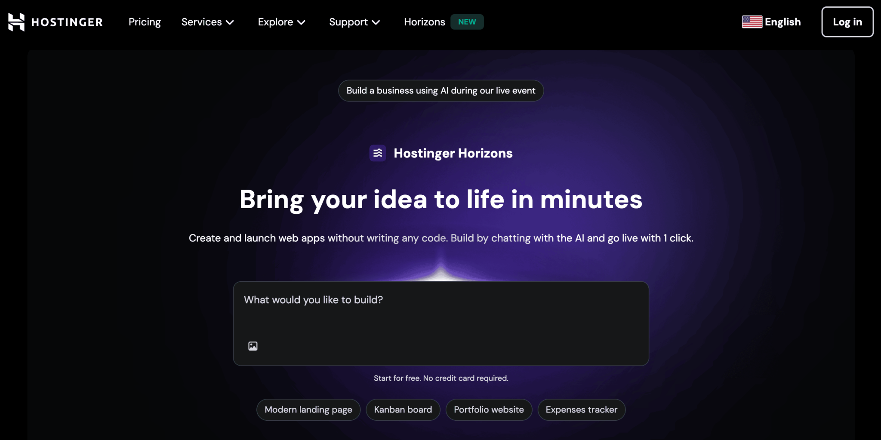Image resolution: width=881 pixels, height=440 pixels.
Task: Click the image attachment icon in the prompt box
Action: click(x=253, y=345)
